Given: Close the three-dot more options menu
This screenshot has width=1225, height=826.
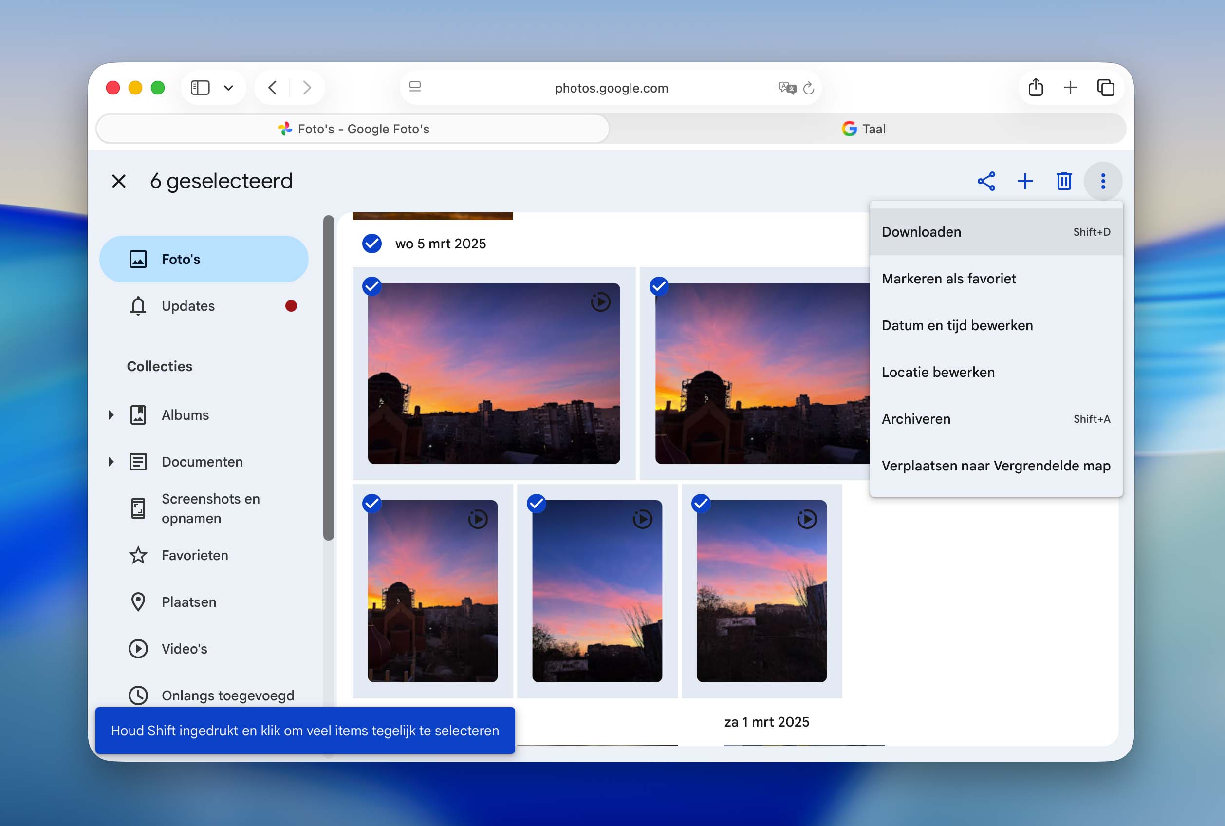Looking at the screenshot, I should coord(1103,181).
